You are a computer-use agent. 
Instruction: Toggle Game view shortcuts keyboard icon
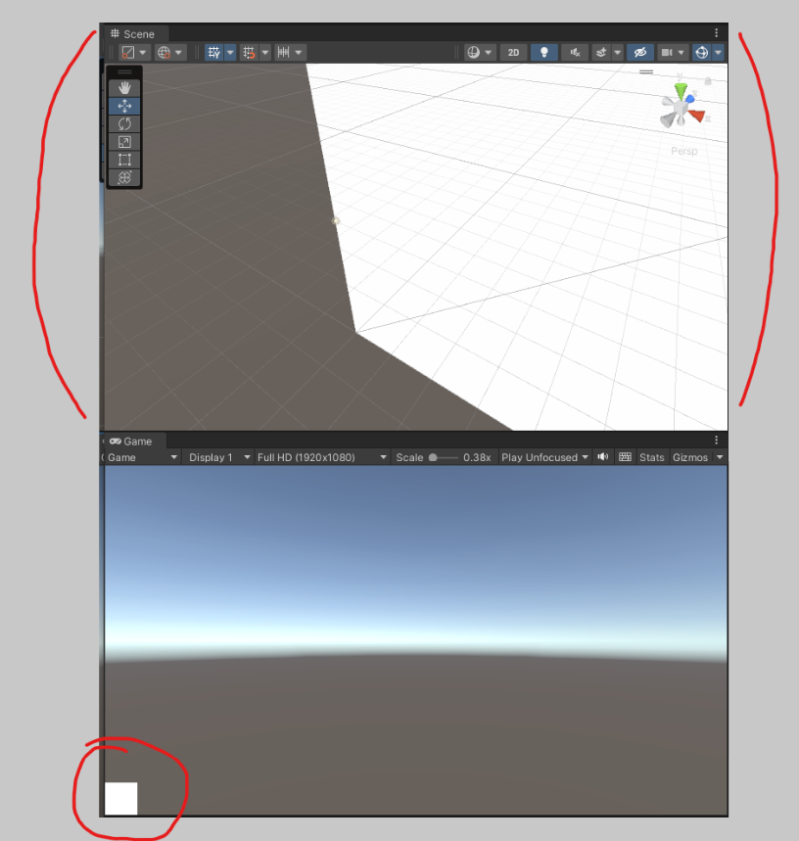click(625, 457)
